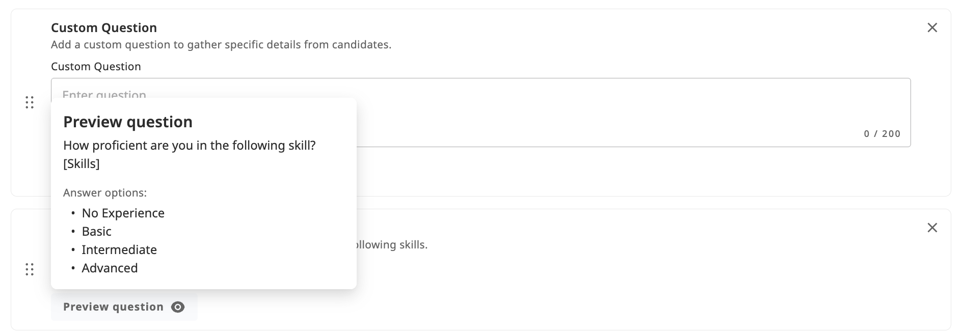This screenshot has height=335, width=964.
Task: Select the Advanced answer option
Action: (110, 268)
